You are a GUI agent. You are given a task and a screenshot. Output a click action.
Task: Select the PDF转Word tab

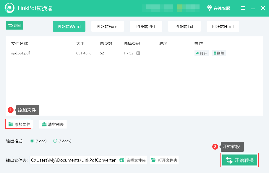coord(69,26)
